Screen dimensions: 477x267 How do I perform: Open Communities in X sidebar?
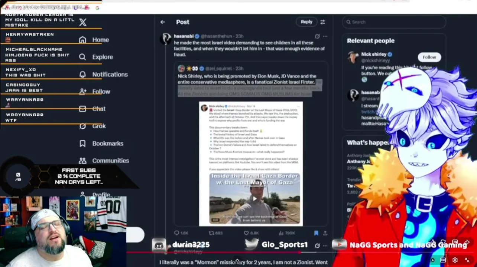(x=111, y=161)
